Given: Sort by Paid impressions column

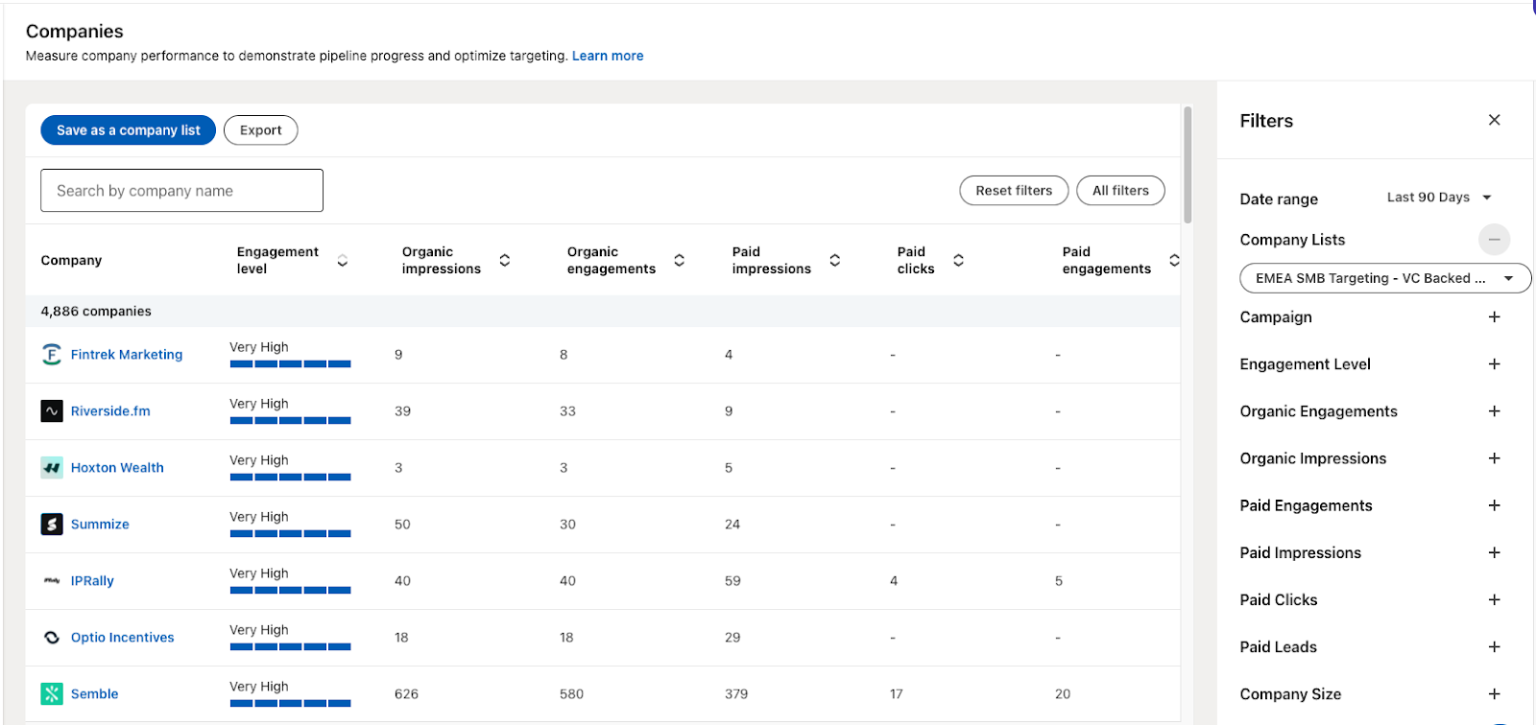Looking at the screenshot, I should (835, 261).
